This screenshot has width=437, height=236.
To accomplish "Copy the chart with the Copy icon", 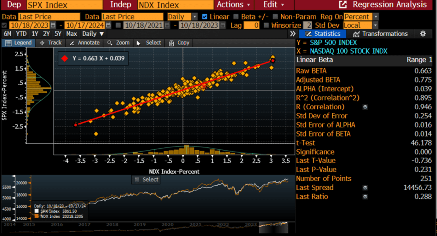I will coord(171,43).
